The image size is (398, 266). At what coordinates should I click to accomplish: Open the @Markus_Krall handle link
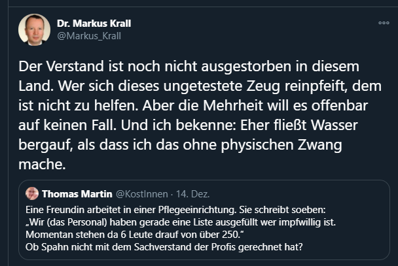(x=89, y=36)
